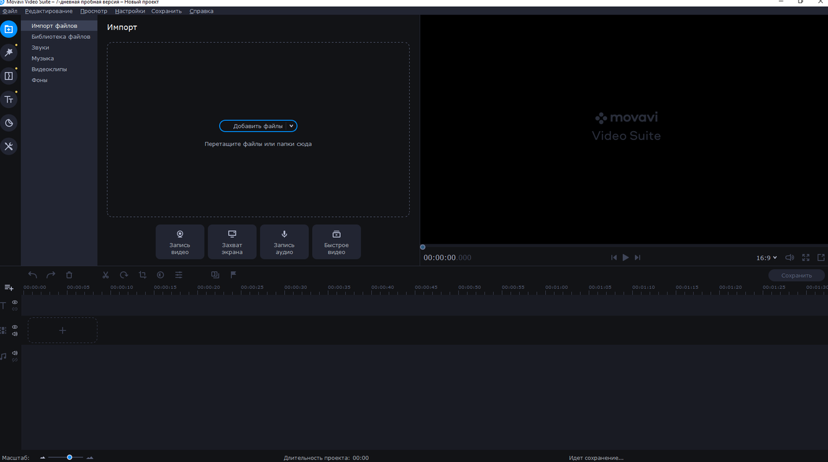Click the Redo arrow in timeline toolbar

click(51, 275)
